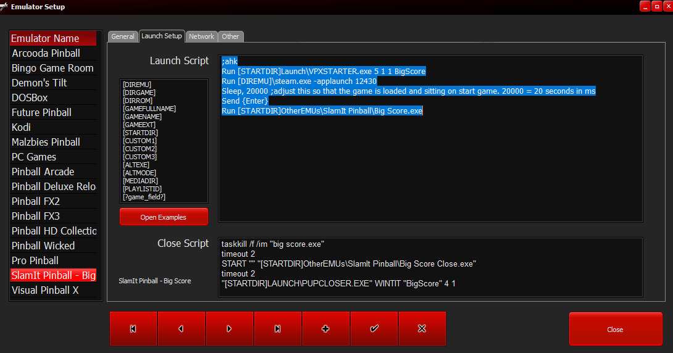Click next record arrow button

(x=230, y=329)
